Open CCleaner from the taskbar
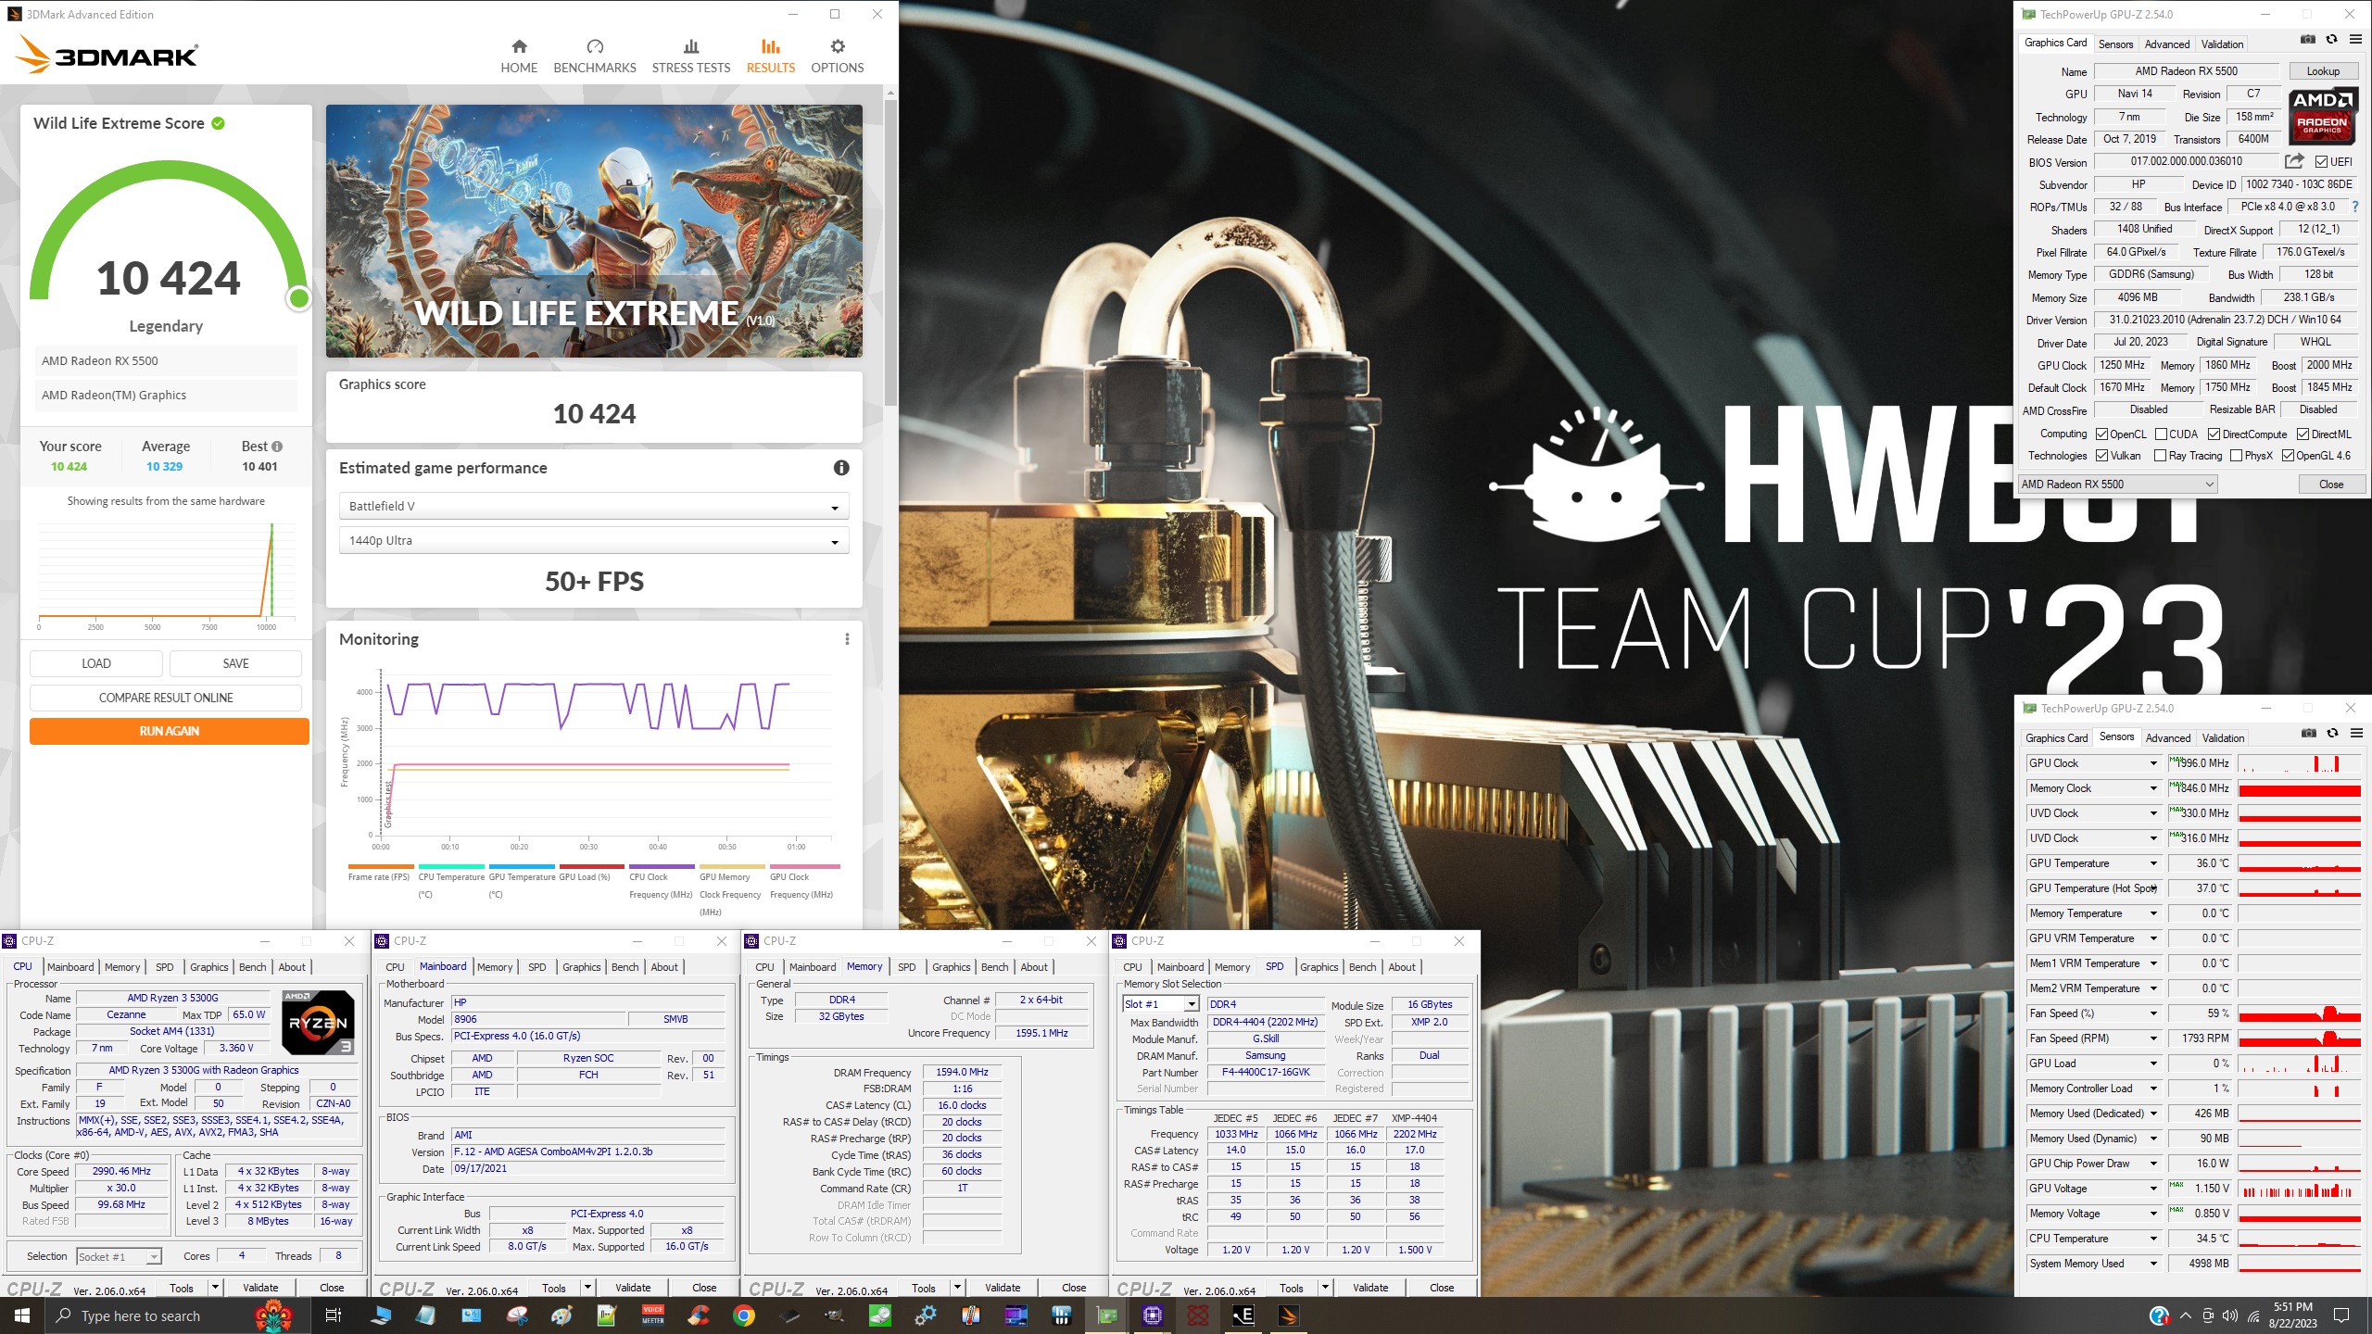 coord(699,1315)
